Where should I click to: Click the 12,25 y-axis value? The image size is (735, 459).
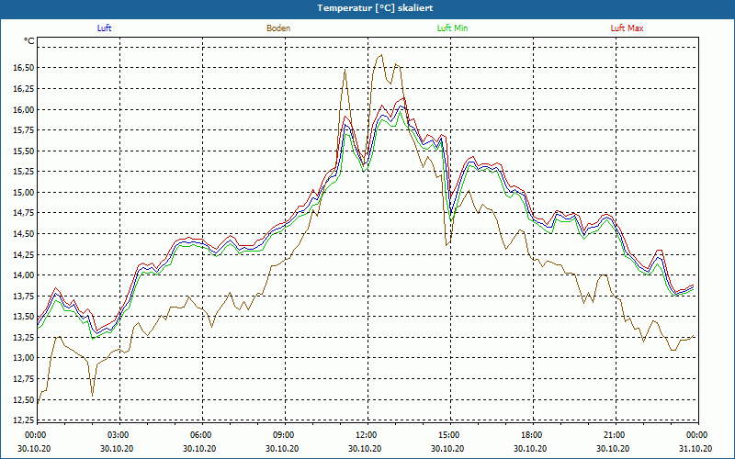coord(24,420)
